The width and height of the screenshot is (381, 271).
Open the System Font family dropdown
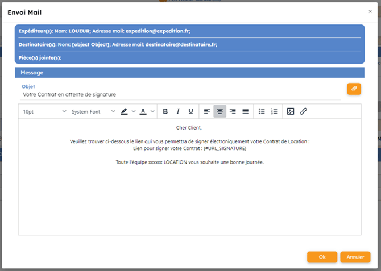point(93,112)
